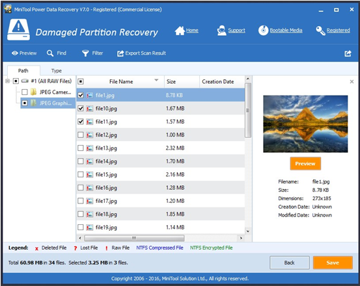Click the drive icon beside All RAW Files
Screen dimensions: 360x286
tap(25, 81)
